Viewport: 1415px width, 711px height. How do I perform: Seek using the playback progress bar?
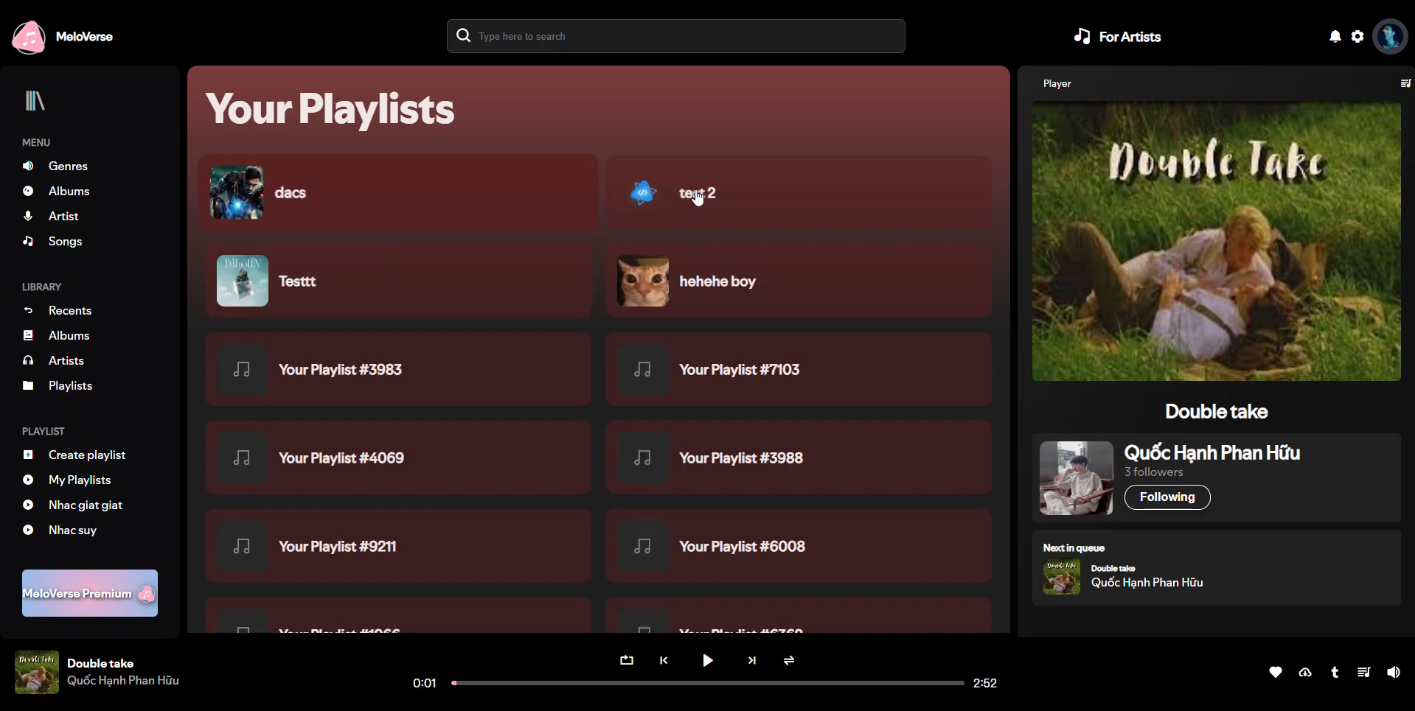coord(706,683)
